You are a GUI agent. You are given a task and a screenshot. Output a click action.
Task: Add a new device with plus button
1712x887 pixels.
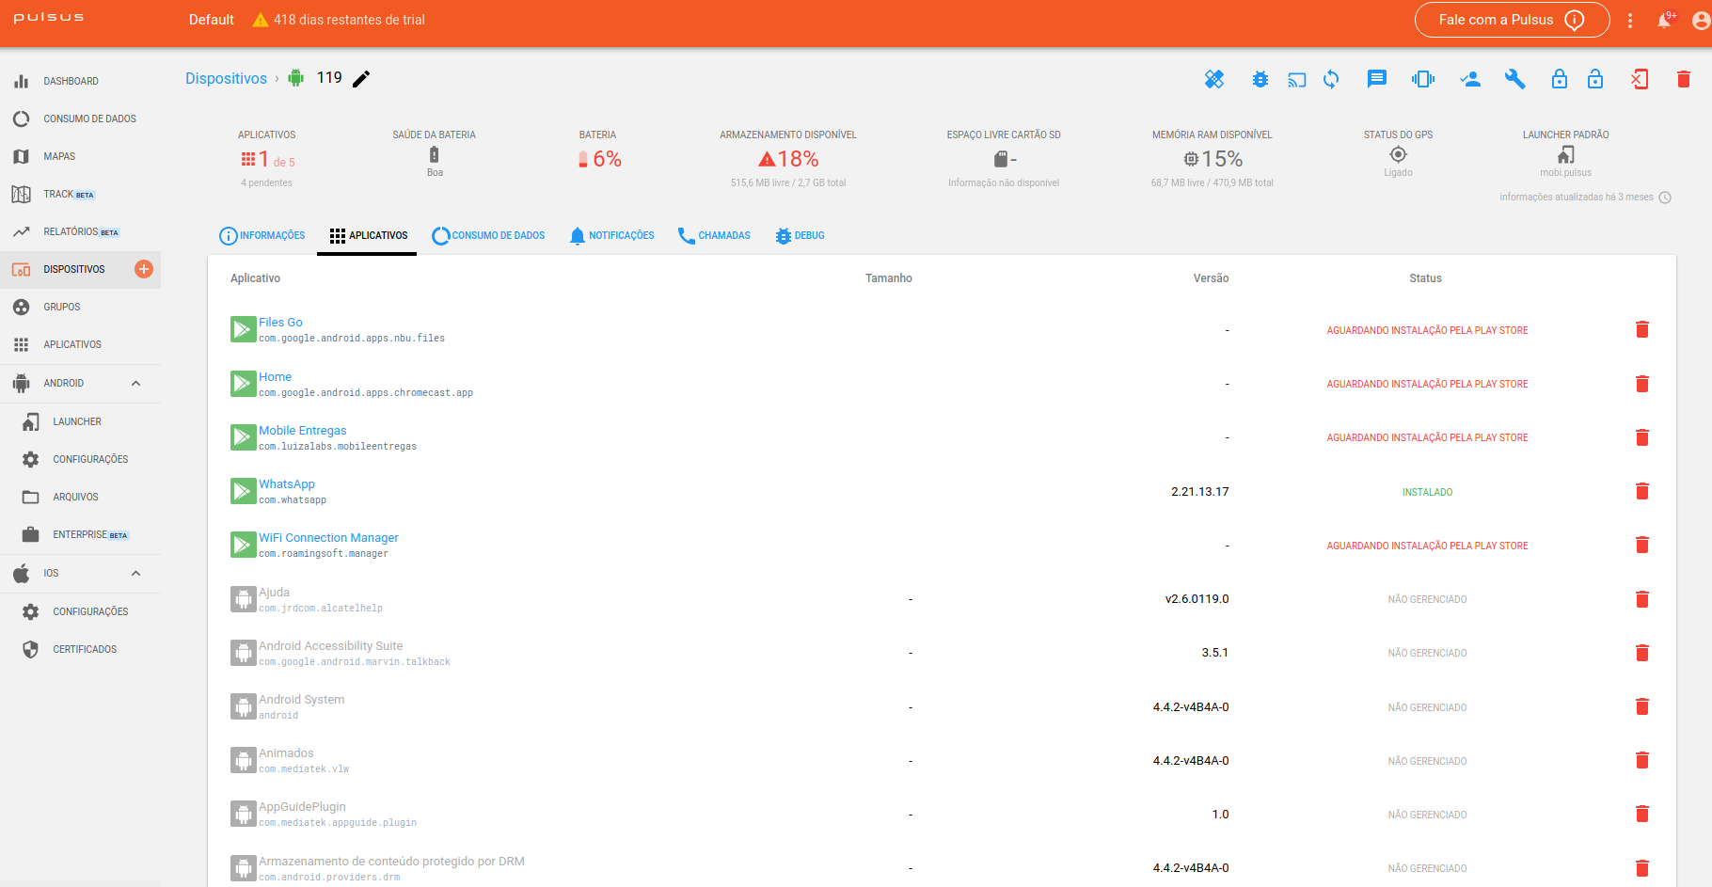coord(144,269)
